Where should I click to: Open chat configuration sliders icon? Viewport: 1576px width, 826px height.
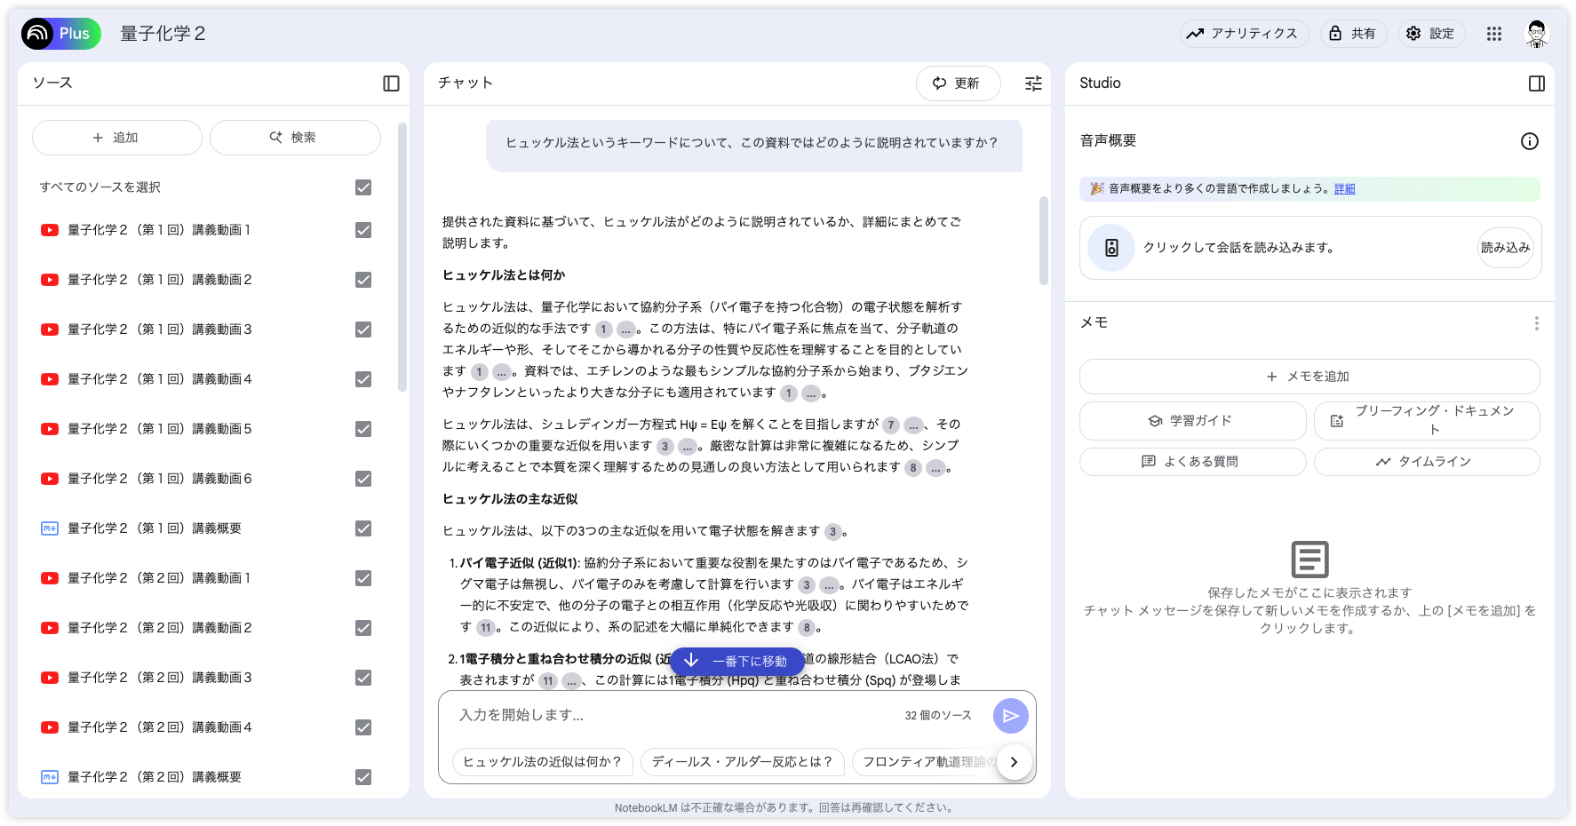tap(1033, 83)
